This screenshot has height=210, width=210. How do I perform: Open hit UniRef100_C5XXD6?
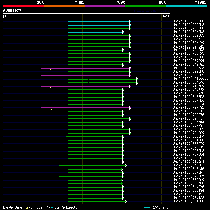(188, 101)
